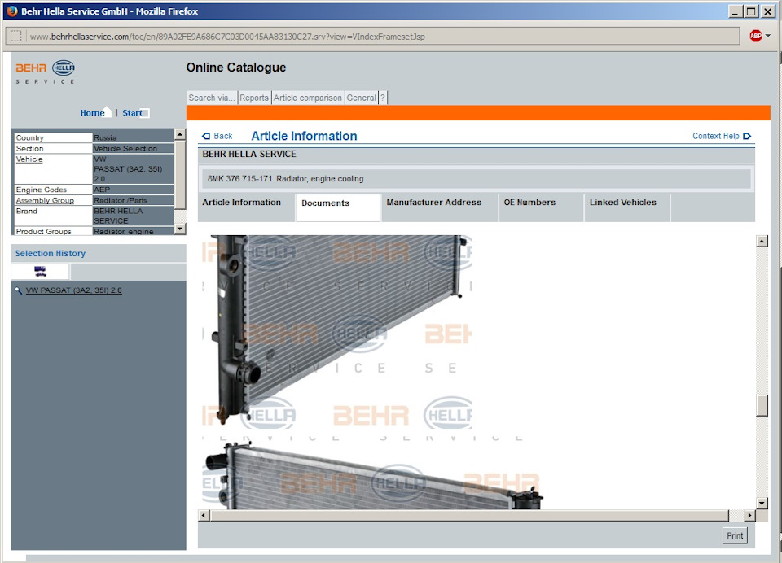Screen dimensions: 782x563
Task: Click the BEHR HELLA SERVICE brand value
Action: click(119, 216)
